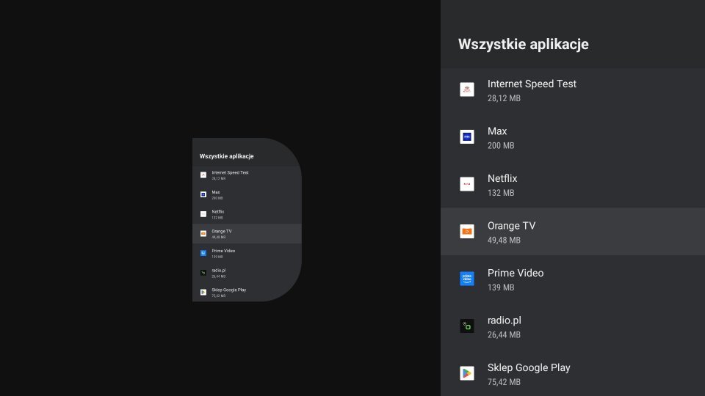This screenshot has height=396, width=705.
Task: Click the 28,12 MB size text
Action: coord(504,98)
